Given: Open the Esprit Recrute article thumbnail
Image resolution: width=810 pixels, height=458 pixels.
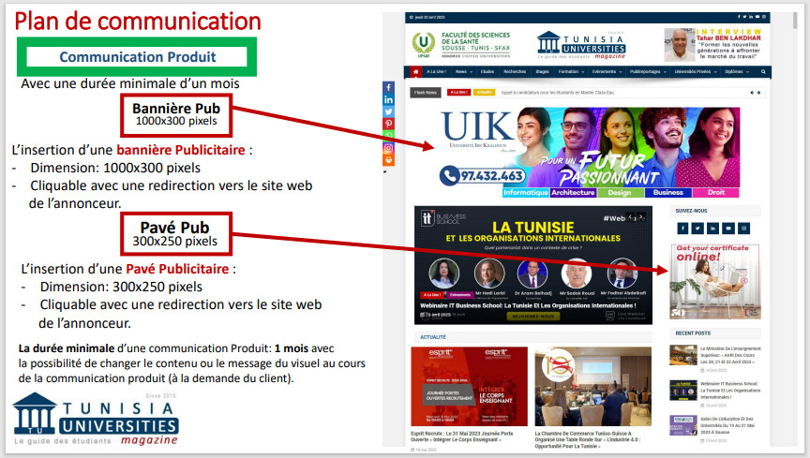Looking at the screenshot, I should pyautogui.click(x=469, y=387).
